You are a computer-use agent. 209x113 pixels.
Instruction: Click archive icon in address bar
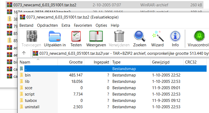pyautogui.click(x=35, y=53)
